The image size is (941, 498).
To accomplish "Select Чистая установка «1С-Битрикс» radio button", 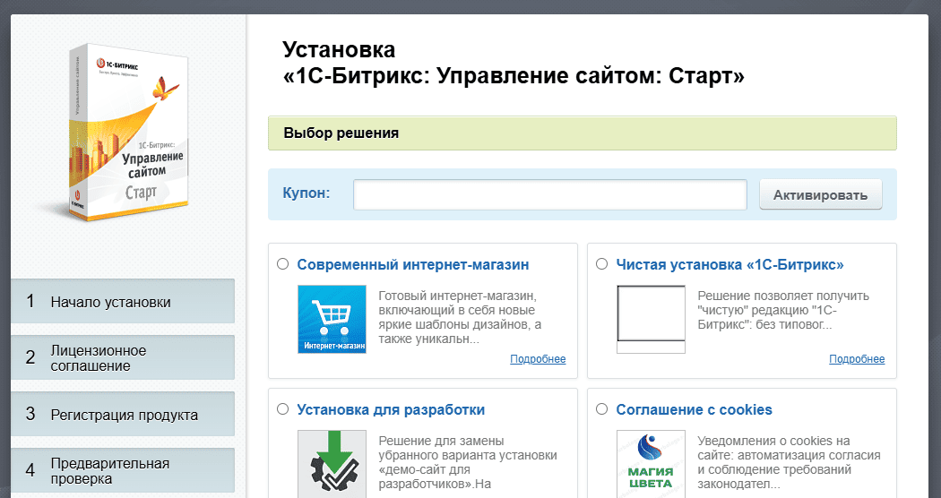I will (602, 264).
